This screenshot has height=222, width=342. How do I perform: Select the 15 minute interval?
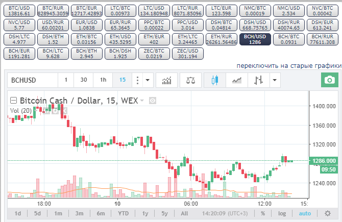(123, 80)
